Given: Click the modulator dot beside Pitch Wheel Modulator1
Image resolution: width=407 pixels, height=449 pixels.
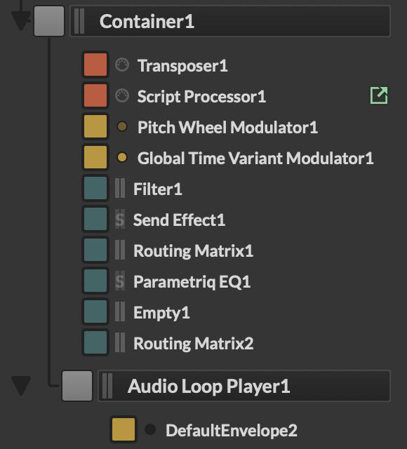Looking at the screenshot, I should 122,126.
